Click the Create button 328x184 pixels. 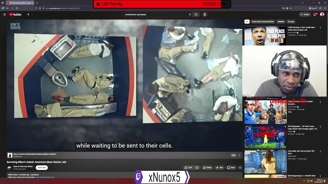click(305, 15)
